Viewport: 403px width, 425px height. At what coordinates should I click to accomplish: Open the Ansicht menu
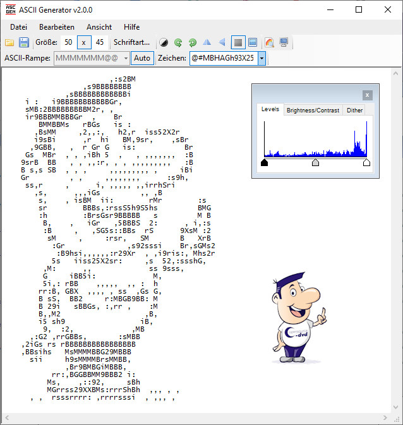(x=99, y=27)
